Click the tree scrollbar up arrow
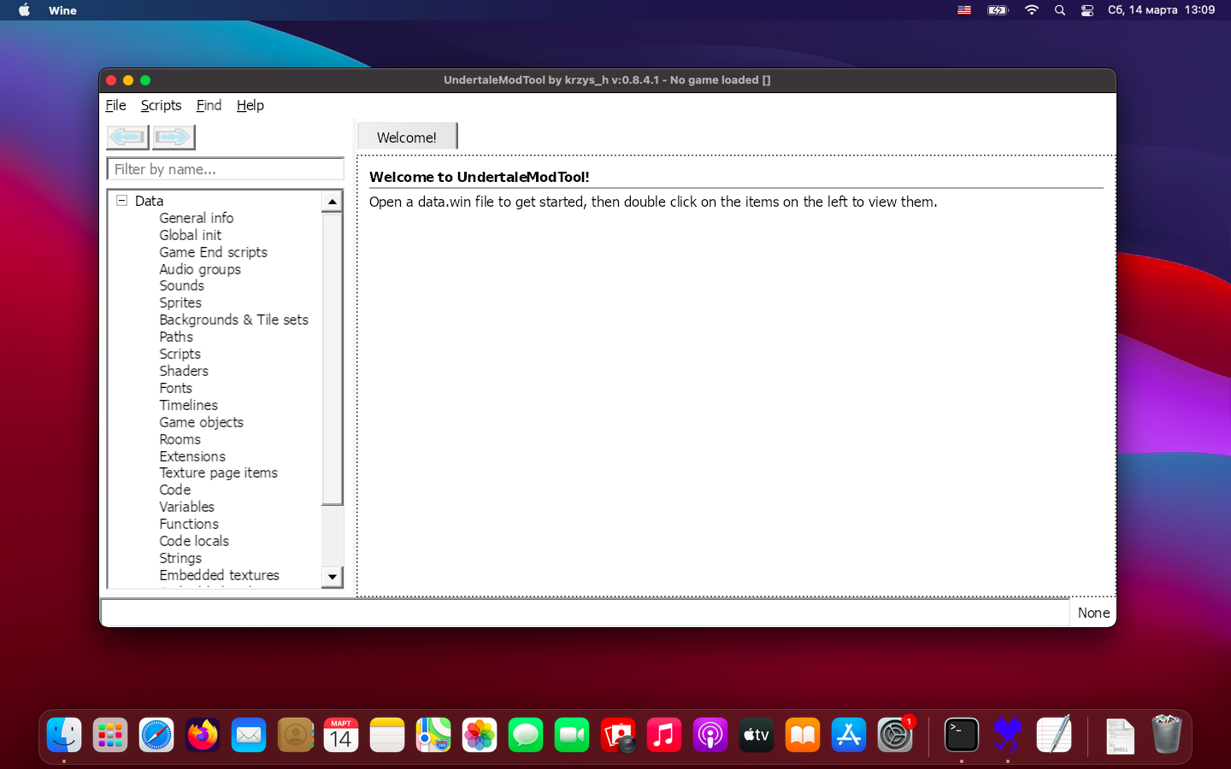Screen dimensions: 1231x769 click(333, 202)
